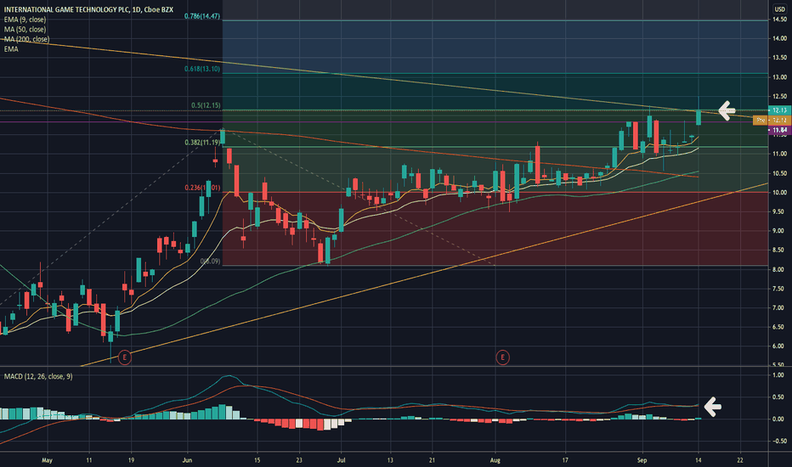Click the 12.50 price axis label
The height and width of the screenshot is (467, 792).
[779, 97]
